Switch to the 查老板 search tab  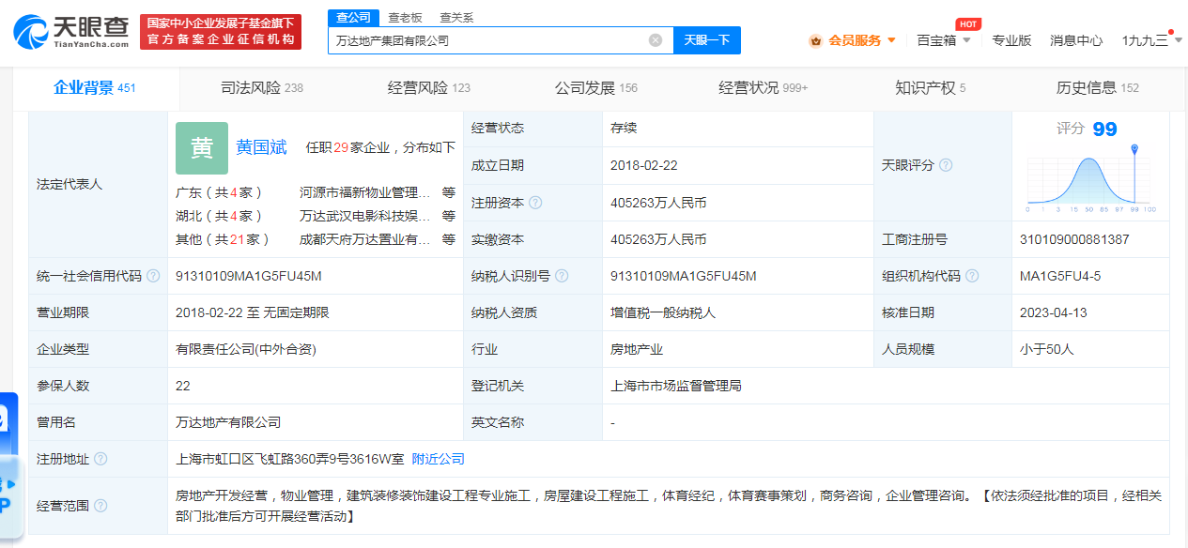(405, 18)
